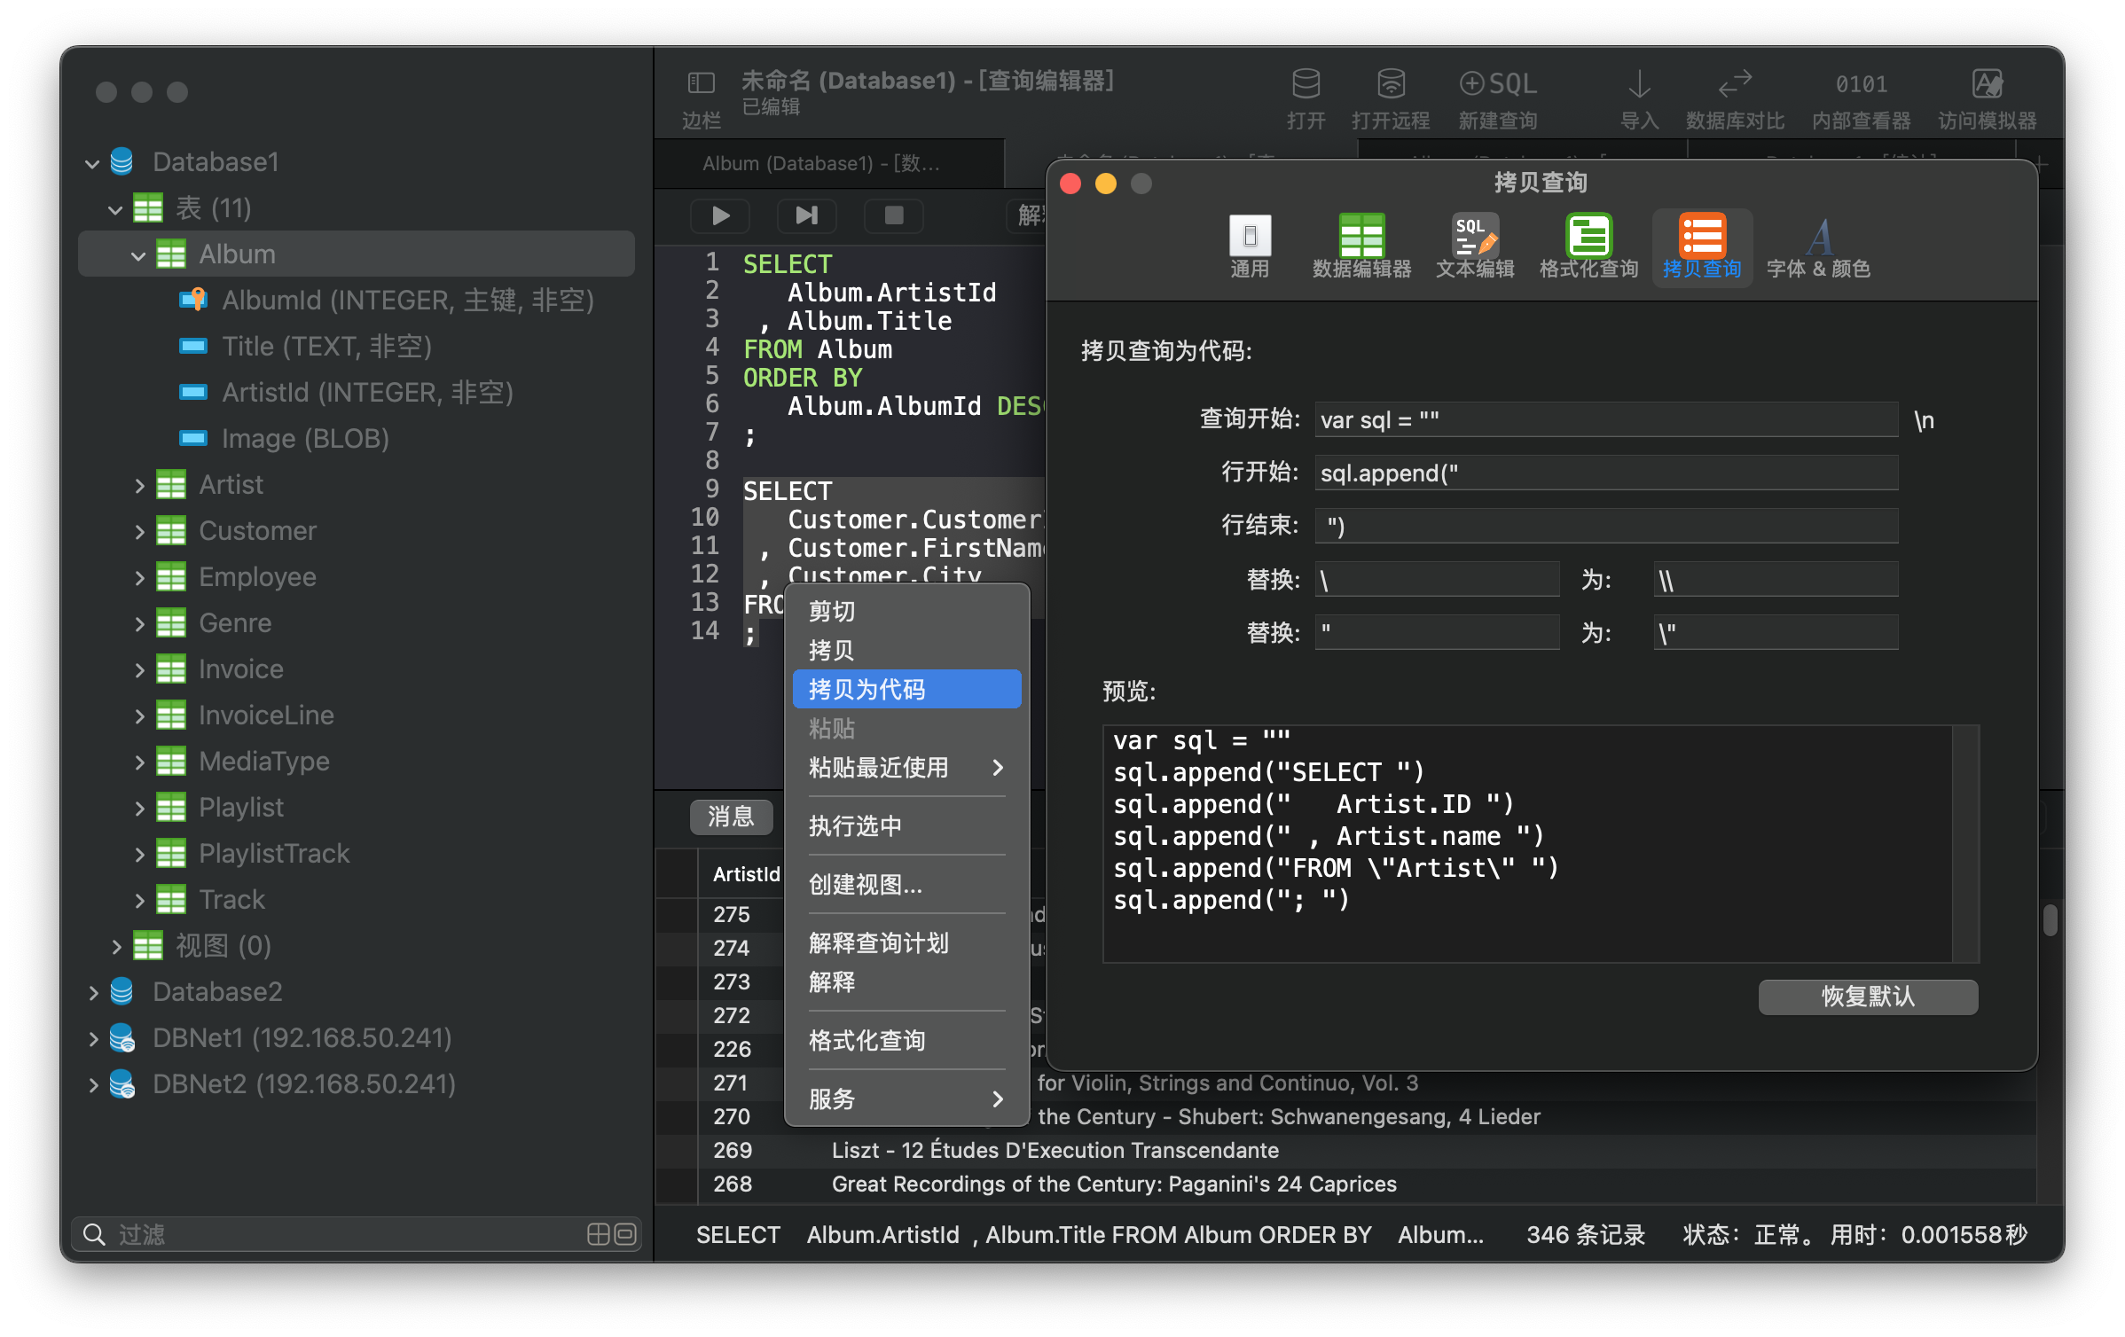2125x1337 pixels.
Task: Select the 字体 & 颜色 preferences icon
Action: point(1819,236)
